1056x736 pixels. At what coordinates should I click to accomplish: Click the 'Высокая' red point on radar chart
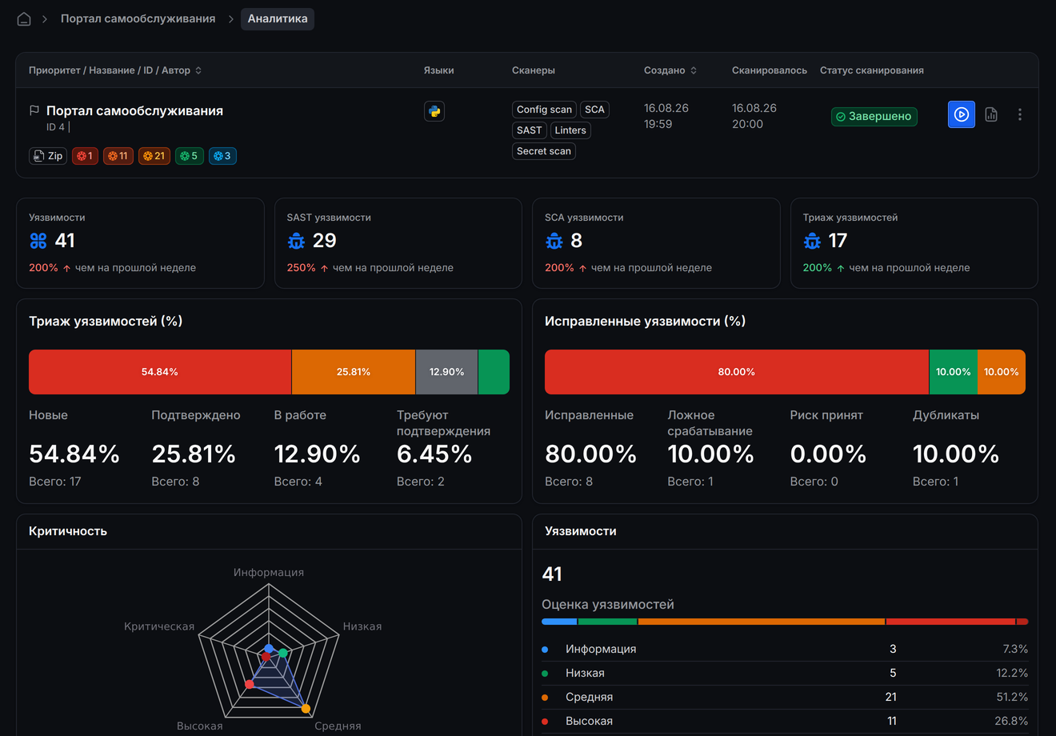pos(250,684)
